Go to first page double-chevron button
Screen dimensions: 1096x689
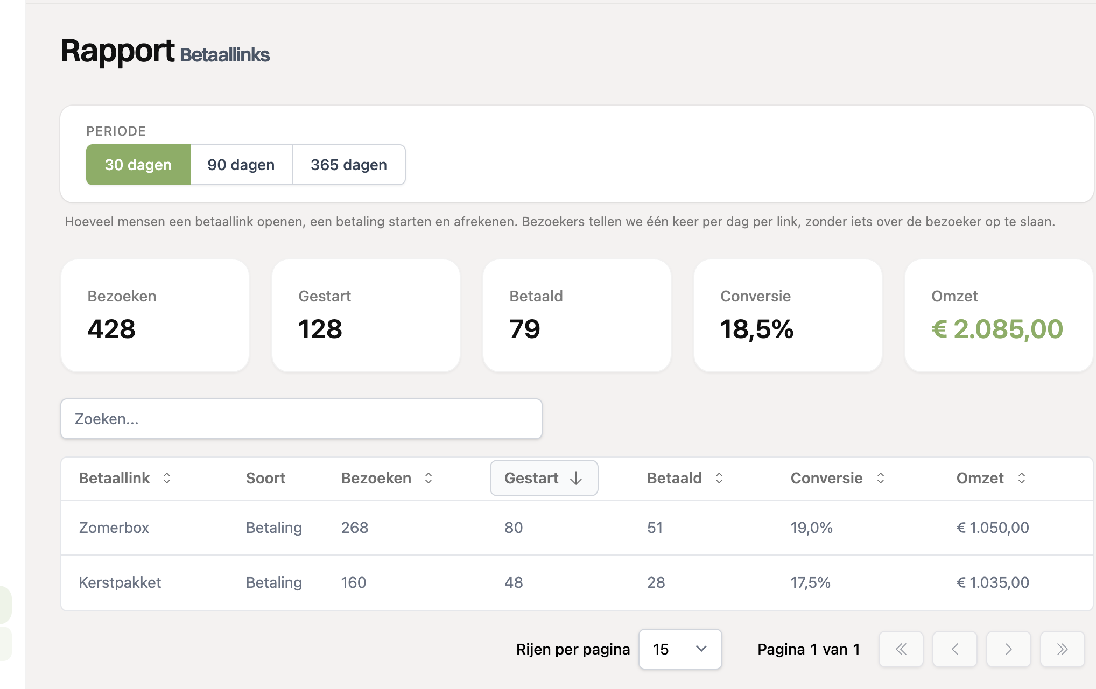pos(901,649)
